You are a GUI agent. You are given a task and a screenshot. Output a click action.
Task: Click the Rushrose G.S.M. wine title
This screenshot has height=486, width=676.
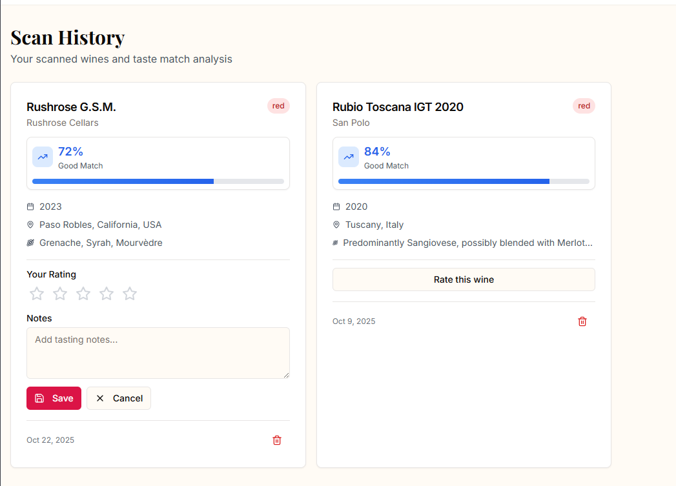71,107
